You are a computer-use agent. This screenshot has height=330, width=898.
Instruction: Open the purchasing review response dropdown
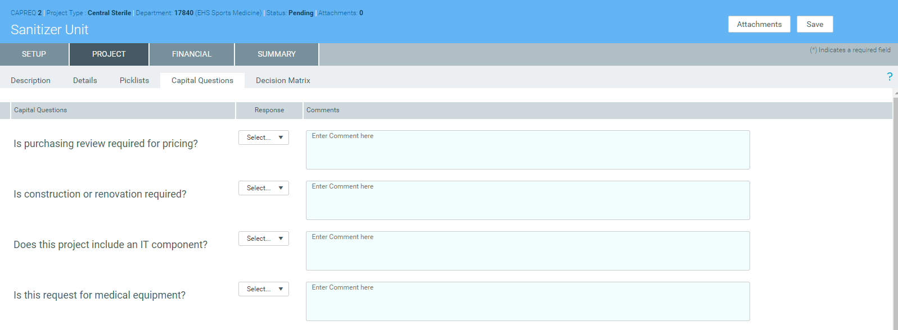pos(264,137)
